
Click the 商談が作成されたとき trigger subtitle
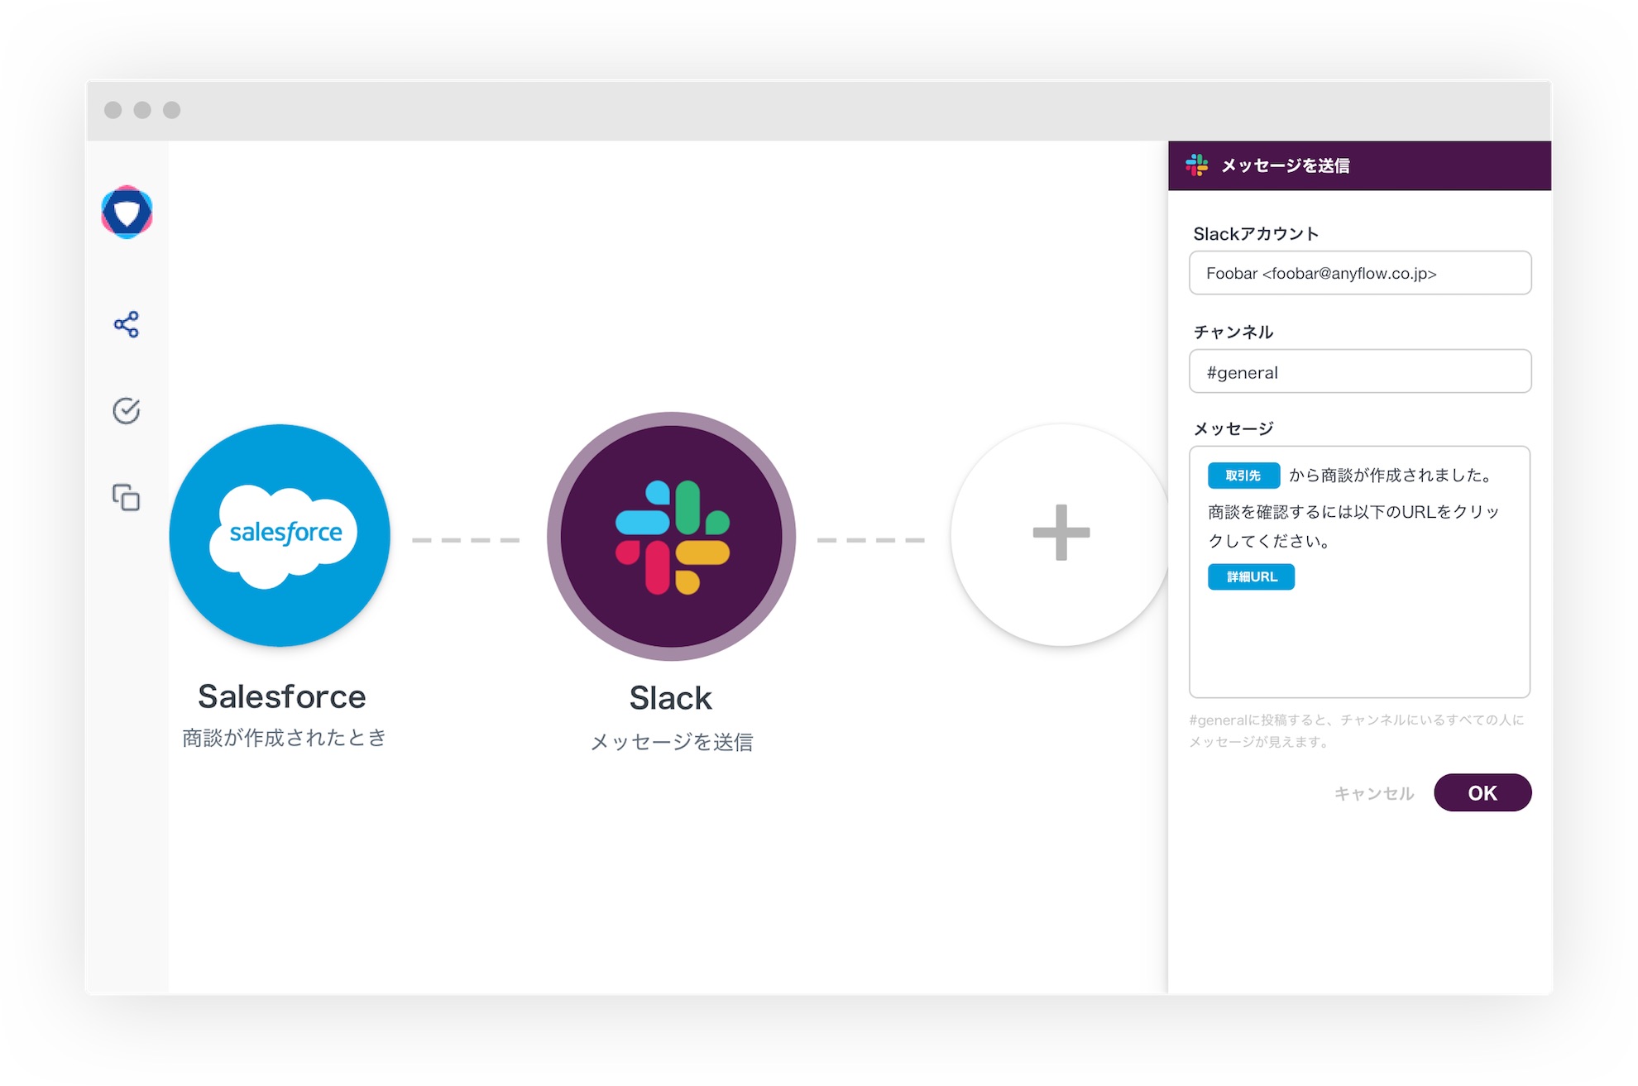284,737
